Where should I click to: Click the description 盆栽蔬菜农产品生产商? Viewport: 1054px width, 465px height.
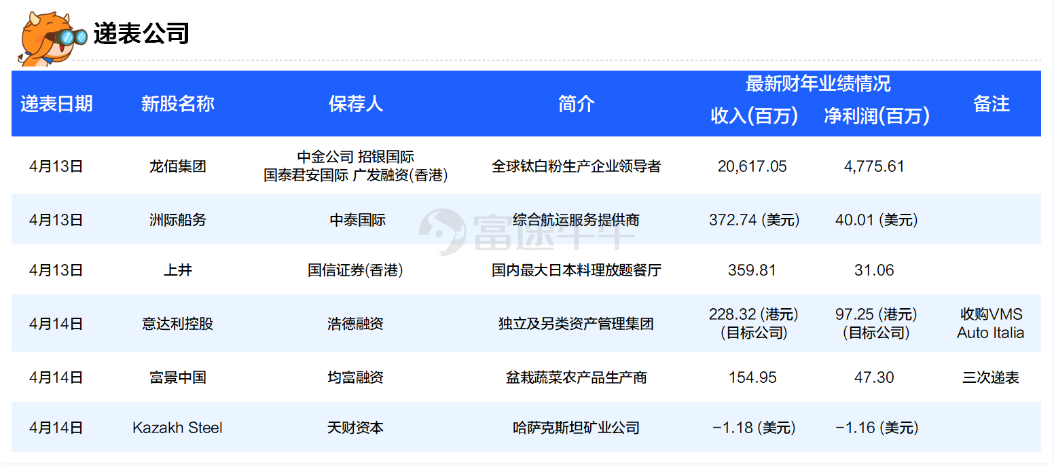577,377
